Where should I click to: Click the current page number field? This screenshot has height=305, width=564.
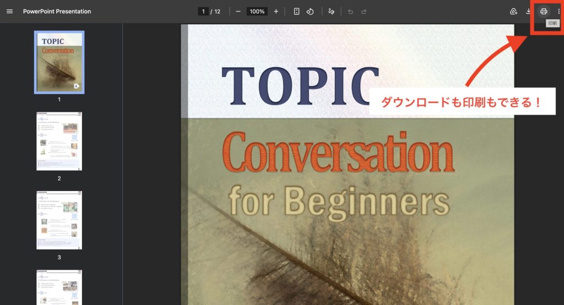(x=203, y=12)
